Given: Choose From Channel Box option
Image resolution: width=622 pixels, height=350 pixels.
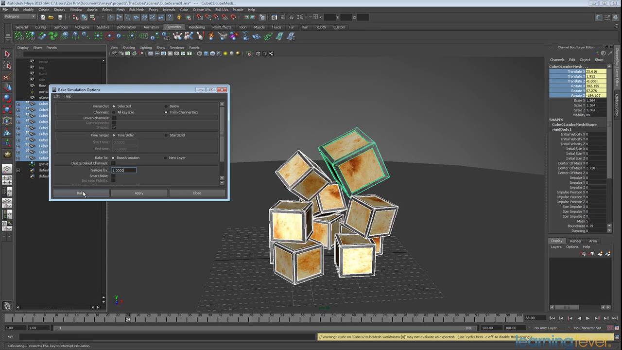Looking at the screenshot, I should pyautogui.click(x=166, y=112).
